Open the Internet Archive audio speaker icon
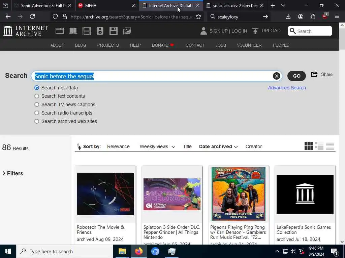Image resolution: width=345 pixels, height=258 pixels. pos(100,31)
